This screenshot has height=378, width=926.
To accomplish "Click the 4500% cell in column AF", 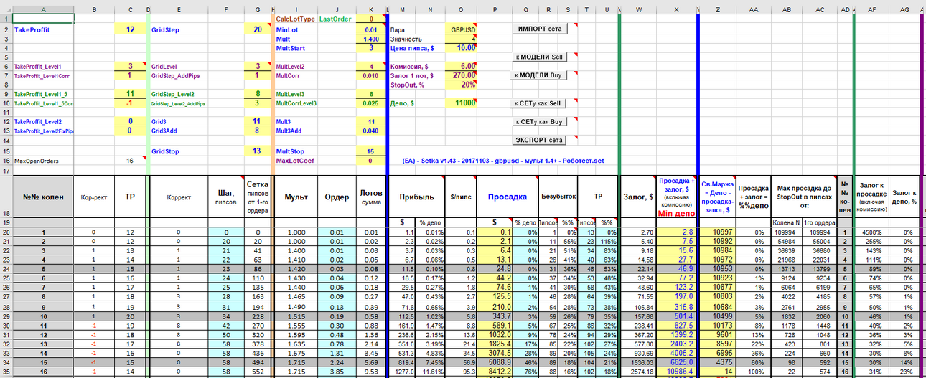I will (871, 232).
